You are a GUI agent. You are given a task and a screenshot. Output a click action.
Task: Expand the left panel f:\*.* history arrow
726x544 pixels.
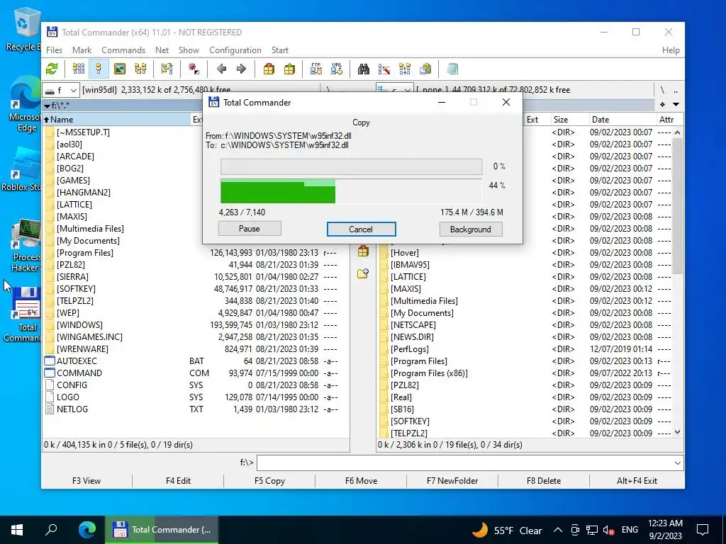click(48, 106)
